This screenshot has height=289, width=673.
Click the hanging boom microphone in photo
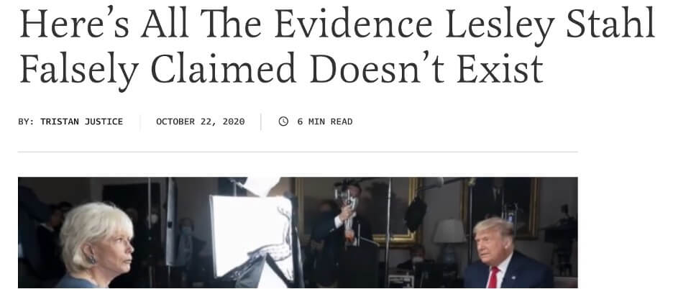[x=415, y=215]
